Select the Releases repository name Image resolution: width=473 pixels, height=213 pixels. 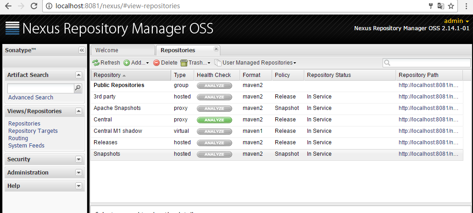tap(105, 142)
